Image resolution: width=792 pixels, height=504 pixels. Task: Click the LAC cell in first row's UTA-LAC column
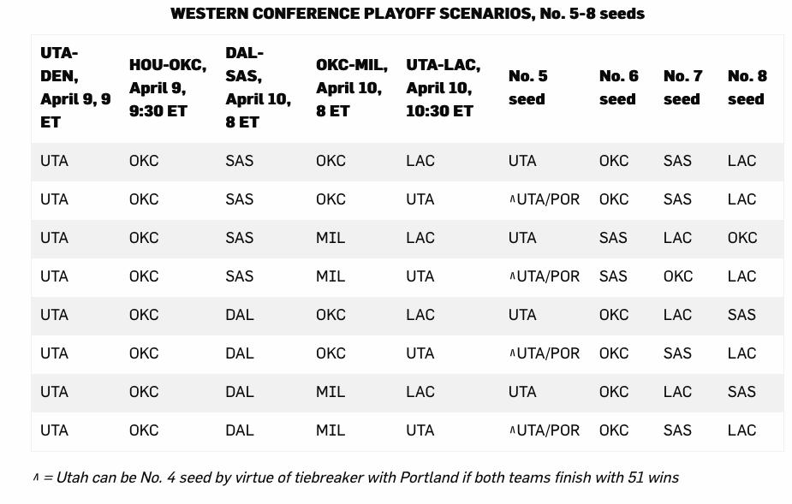click(x=420, y=161)
